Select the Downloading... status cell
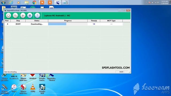Screen dimensions: 171x96 (x=37, y=24)
